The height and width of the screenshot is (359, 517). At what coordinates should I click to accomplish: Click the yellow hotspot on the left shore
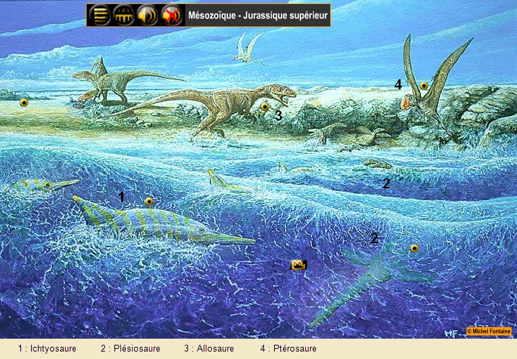24,102
